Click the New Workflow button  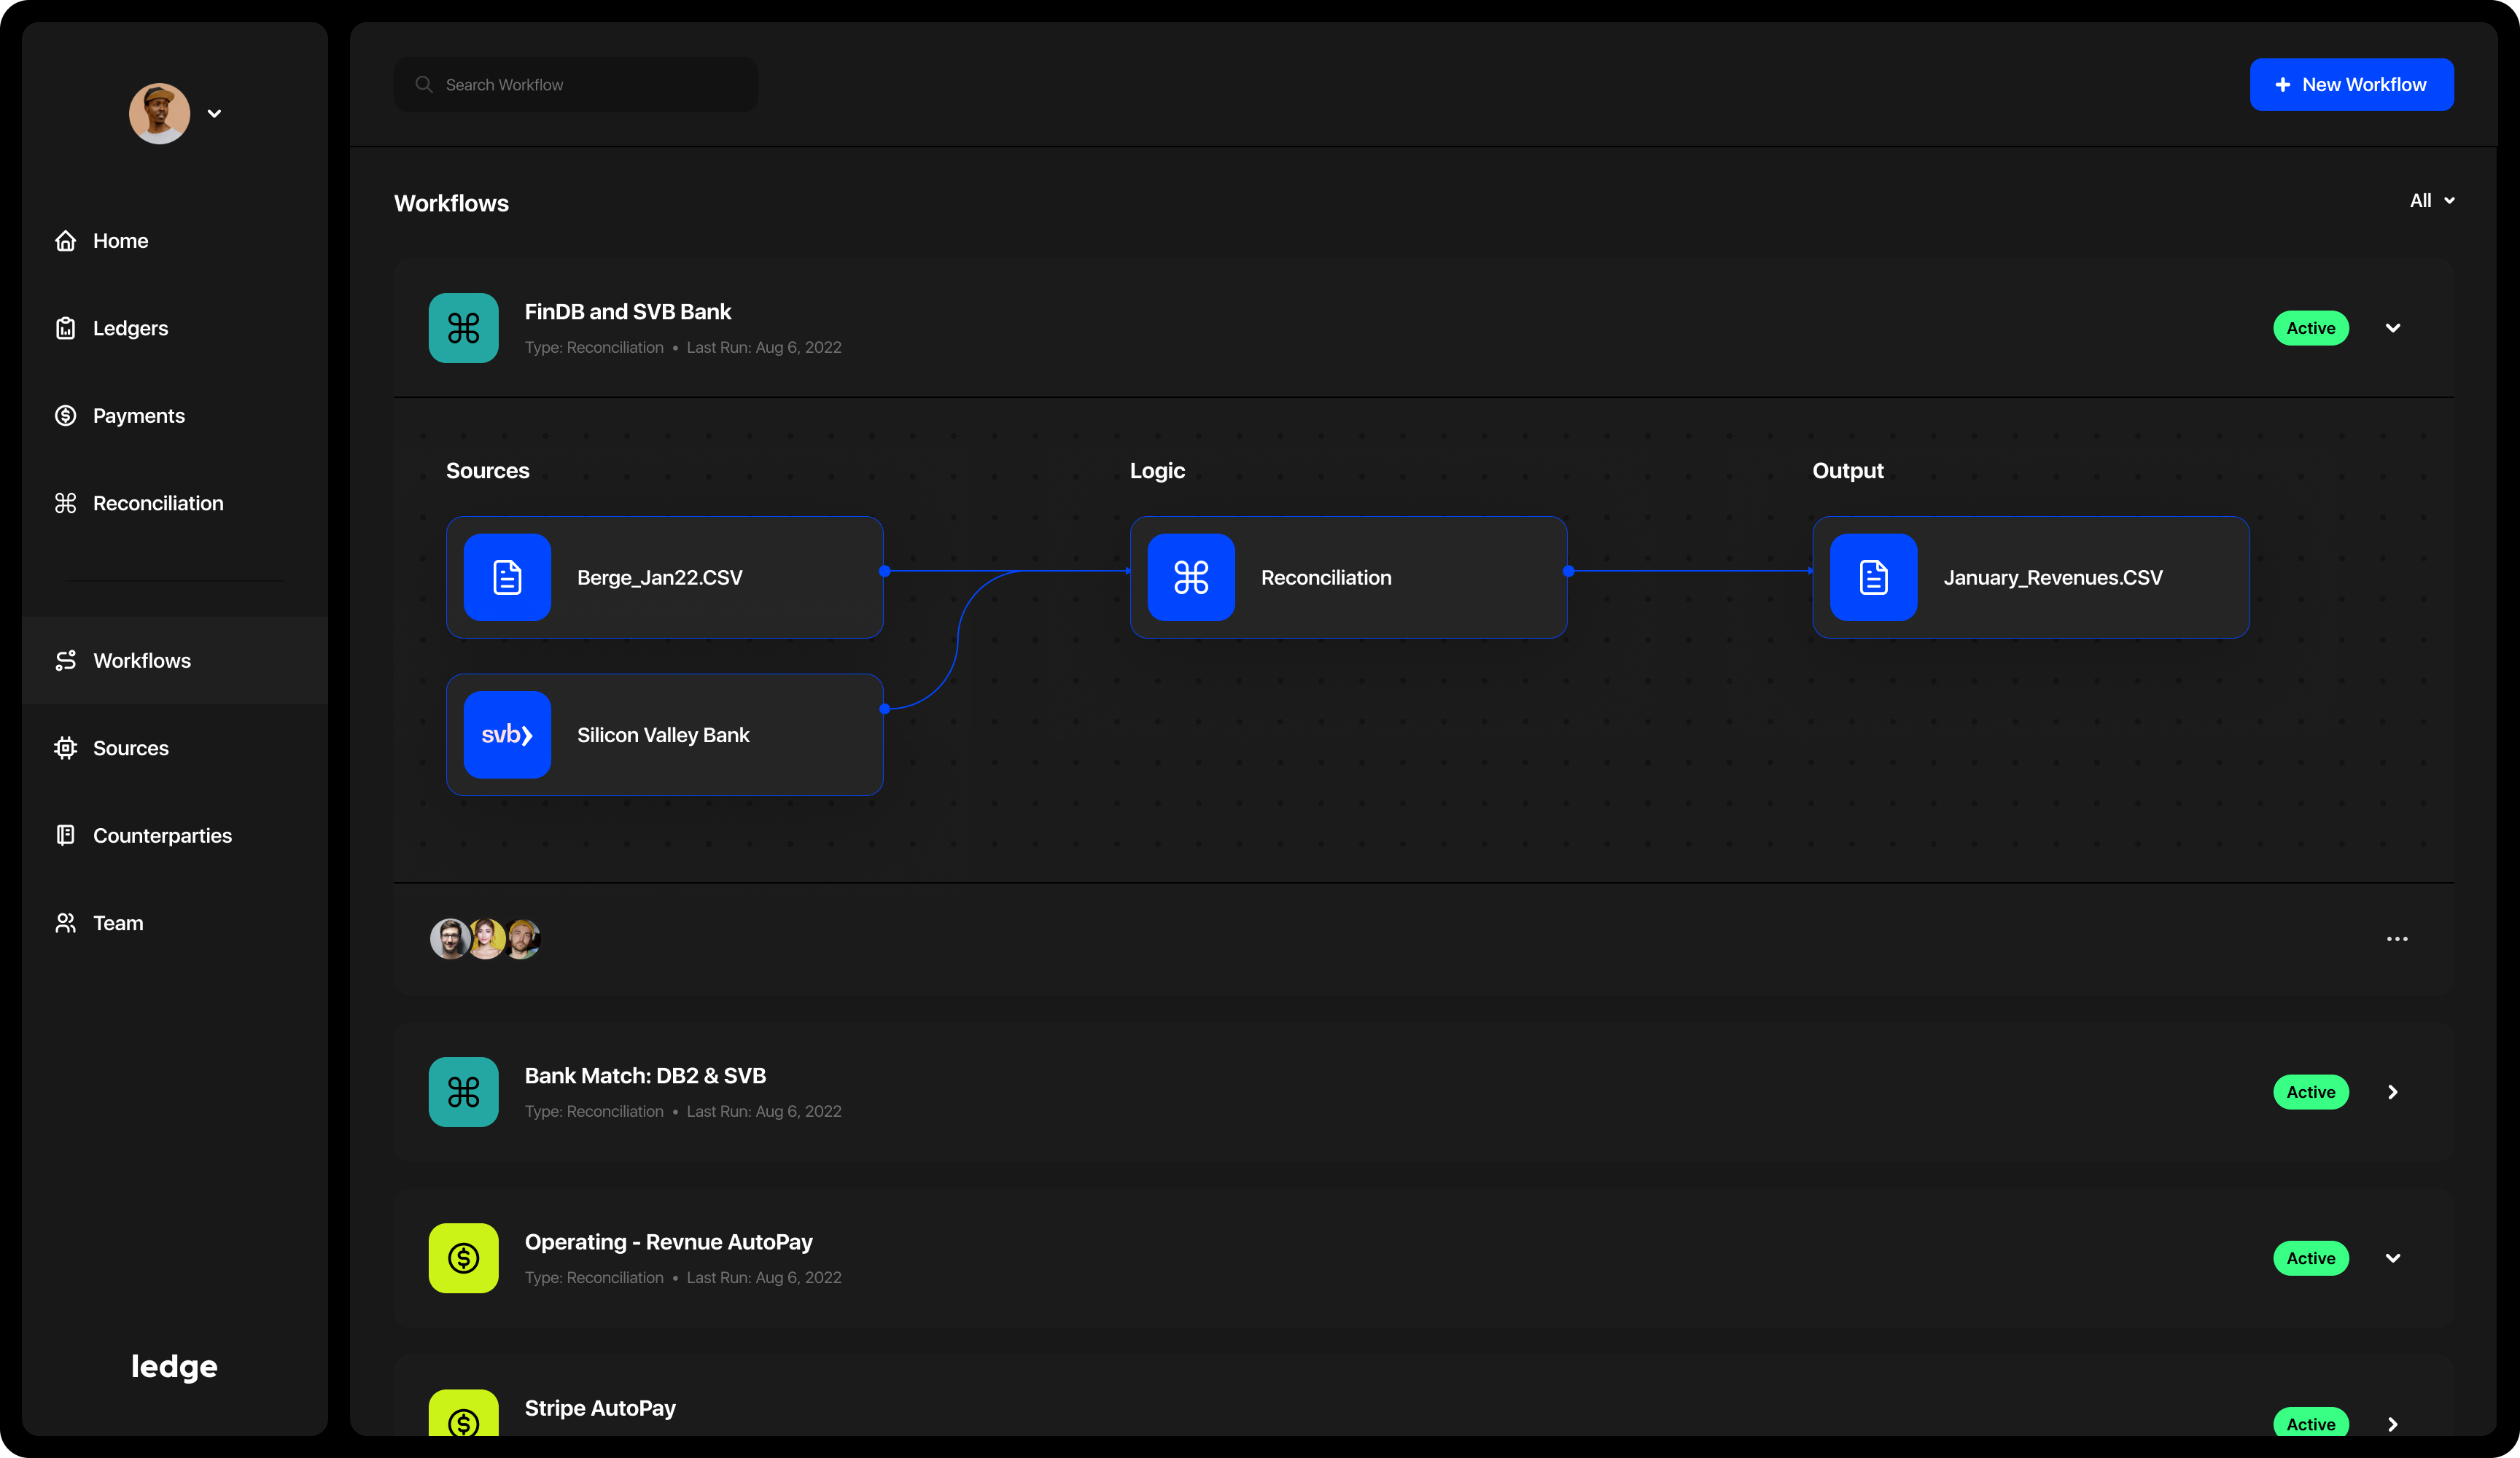pyautogui.click(x=2351, y=85)
